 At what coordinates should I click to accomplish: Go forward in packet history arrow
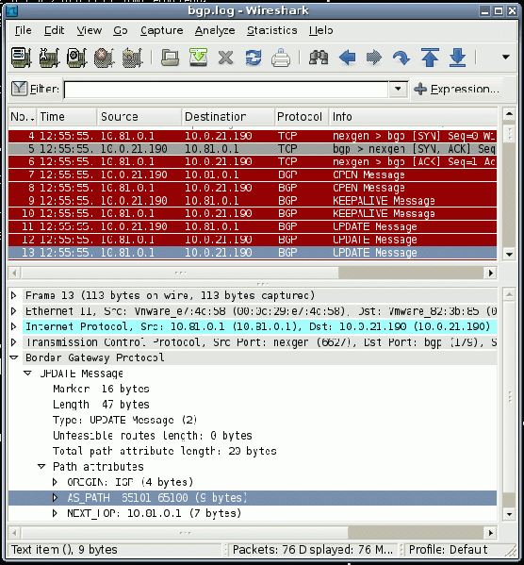pyautogui.click(x=374, y=58)
